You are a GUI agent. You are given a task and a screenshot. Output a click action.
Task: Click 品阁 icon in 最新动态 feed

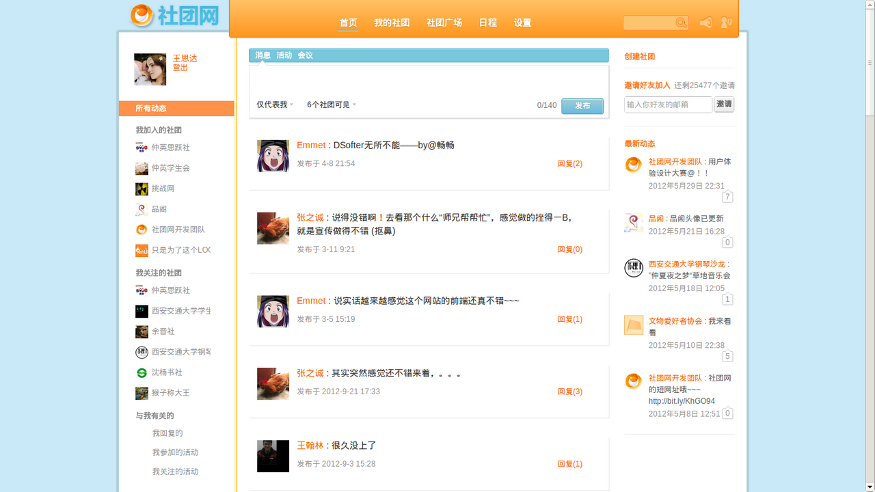(634, 223)
